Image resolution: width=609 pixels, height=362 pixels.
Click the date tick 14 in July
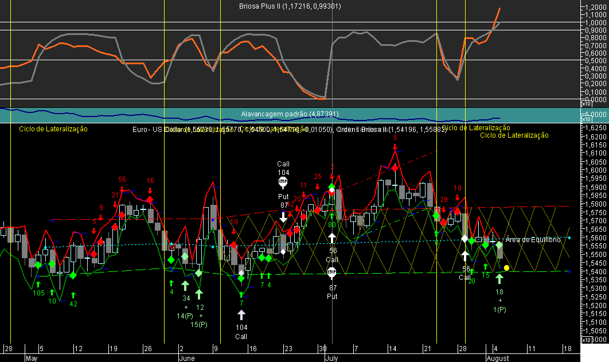click(x=393, y=348)
